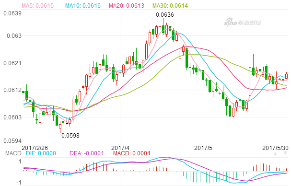The image size is (291, 186).
Task: Click the 0.0603 price axis label
Action: point(12,117)
